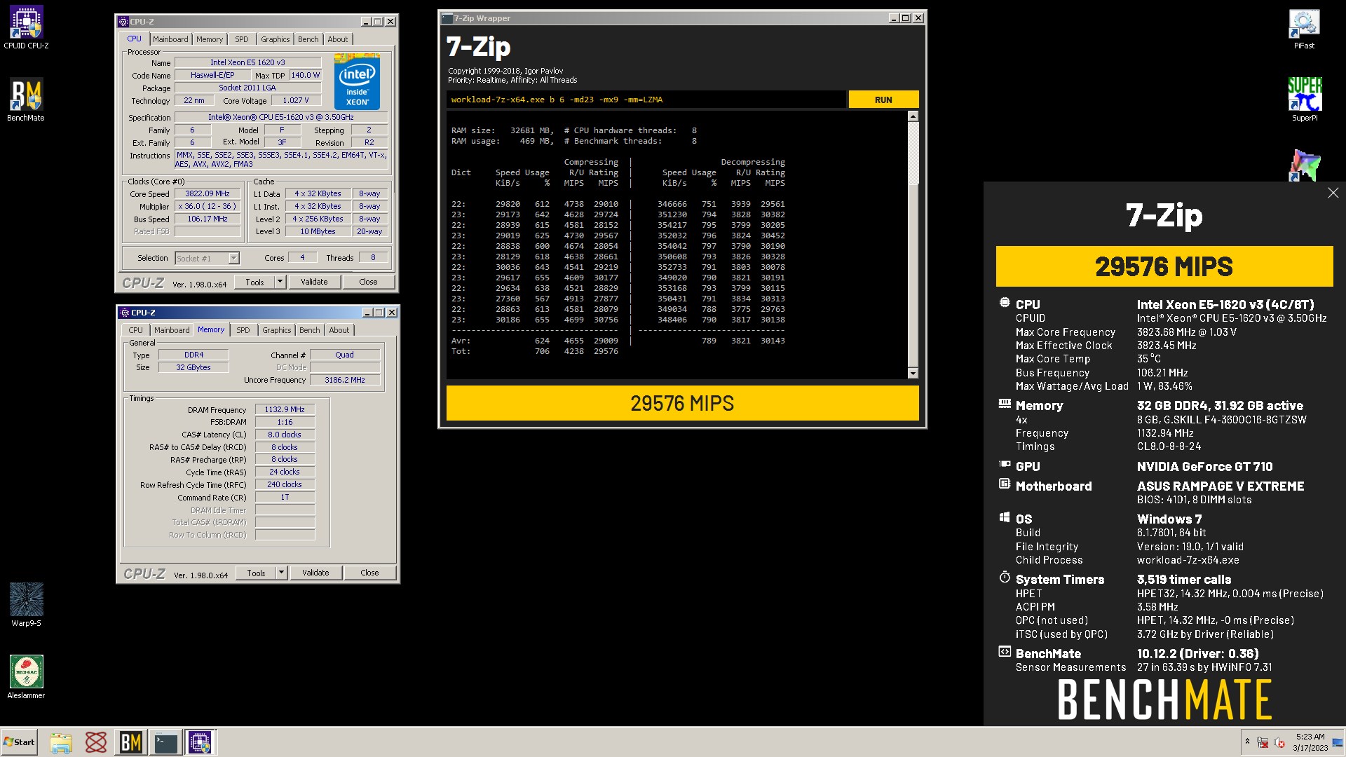This screenshot has height=757, width=1346.
Task: Click the workload-7z-x64.exe command input field
Action: pyautogui.click(x=646, y=100)
